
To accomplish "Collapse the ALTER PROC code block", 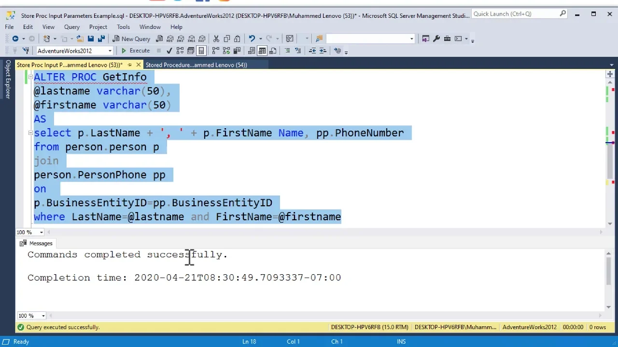I will point(30,77).
